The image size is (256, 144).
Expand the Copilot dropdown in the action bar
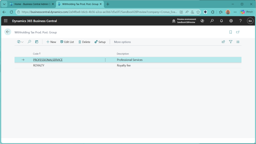(20, 42)
